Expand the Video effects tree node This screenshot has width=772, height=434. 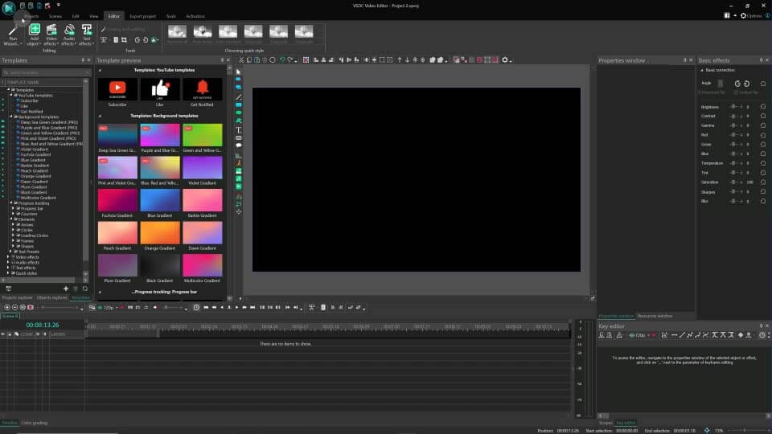8,257
